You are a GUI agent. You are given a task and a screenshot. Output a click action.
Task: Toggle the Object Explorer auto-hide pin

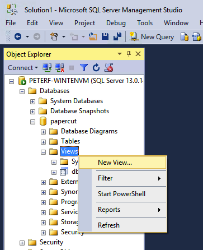point(129,54)
